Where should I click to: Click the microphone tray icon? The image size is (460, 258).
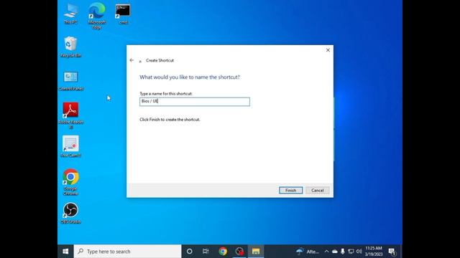(343, 252)
